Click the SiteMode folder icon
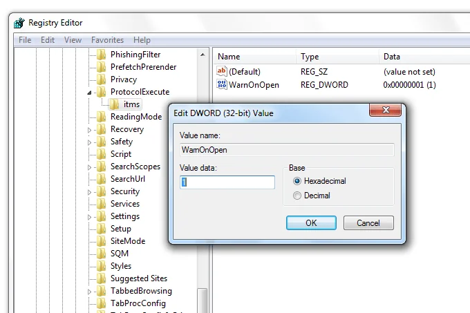This screenshot has height=313, width=470. coord(102,241)
